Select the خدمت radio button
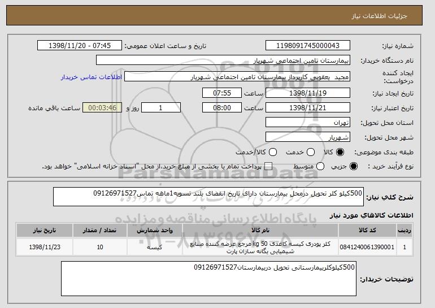435x308 pixels. [x=311, y=152]
